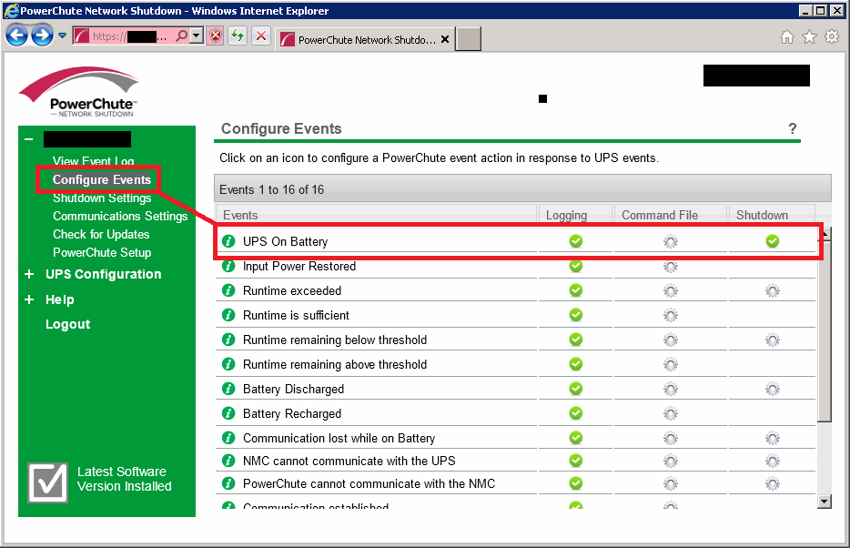Click the address bar search magnifier
The width and height of the screenshot is (850, 548).
pos(182,36)
